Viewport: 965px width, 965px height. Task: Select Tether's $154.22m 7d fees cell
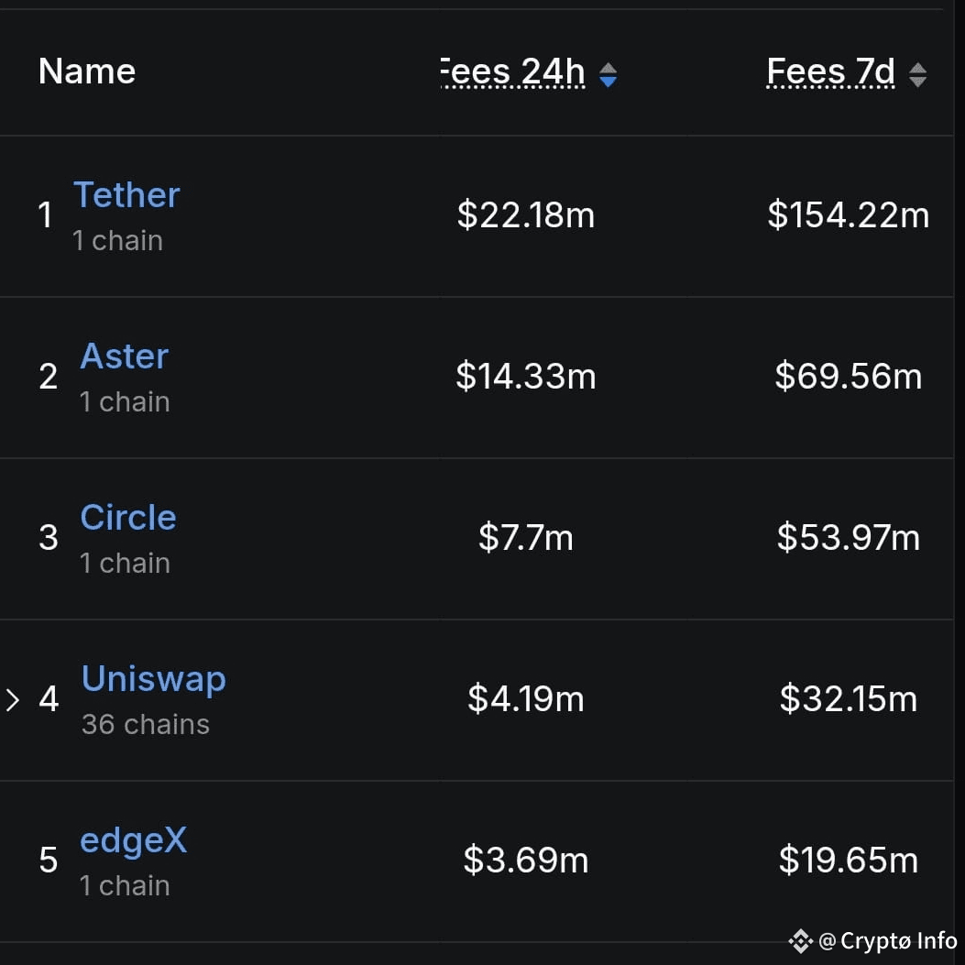click(848, 215)
